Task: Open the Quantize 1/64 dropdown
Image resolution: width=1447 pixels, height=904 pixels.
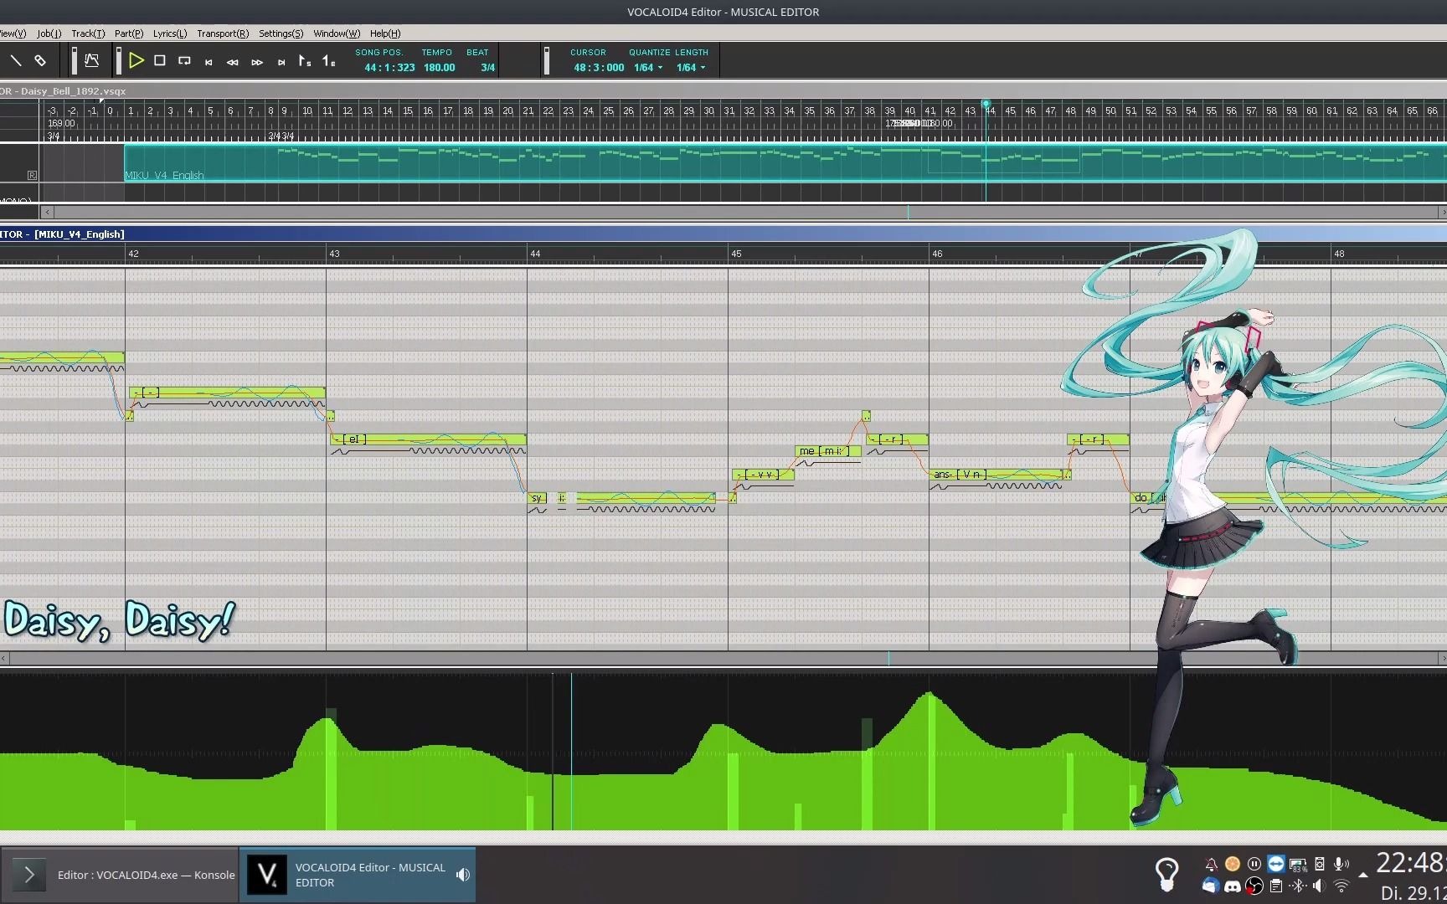Action: [x=648, y=68]
